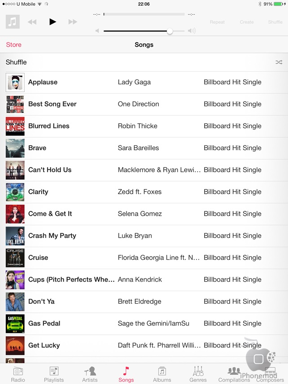
Task: Skip ahead with the fast-forward icon
Action: [x=73, y=22]
